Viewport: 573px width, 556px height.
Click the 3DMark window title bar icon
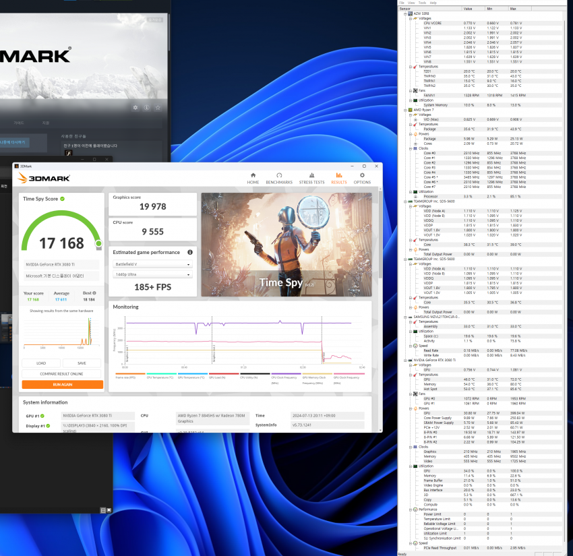tap(16, 166)
